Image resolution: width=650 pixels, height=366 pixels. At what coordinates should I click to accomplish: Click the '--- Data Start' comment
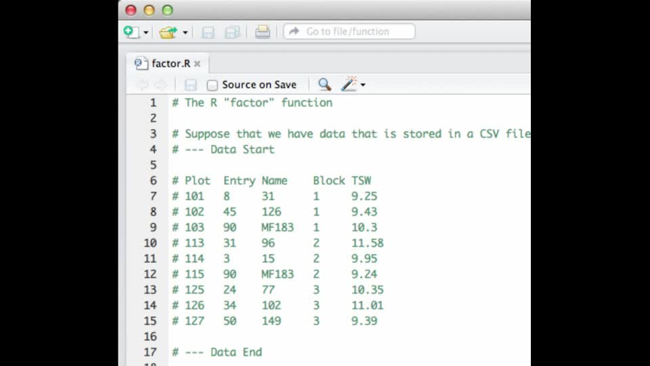[230, 149]
